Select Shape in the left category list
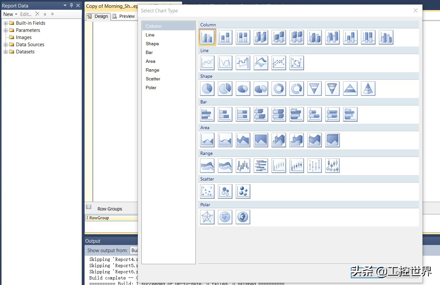The image size is (440, 285). (x=168, y=44)
